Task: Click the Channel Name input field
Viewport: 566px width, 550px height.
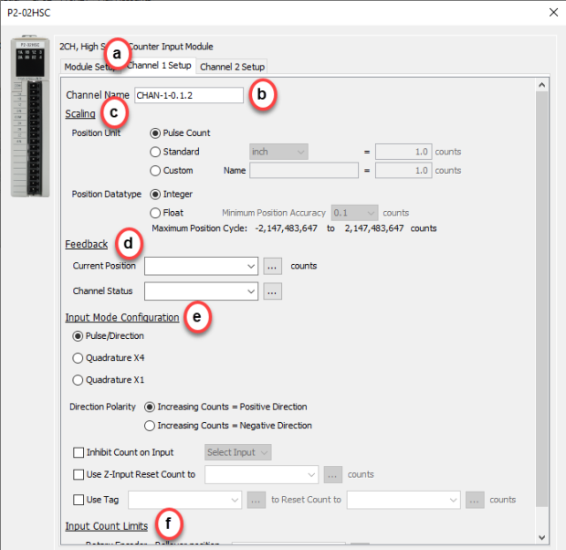Action: [x=188, y=95]
